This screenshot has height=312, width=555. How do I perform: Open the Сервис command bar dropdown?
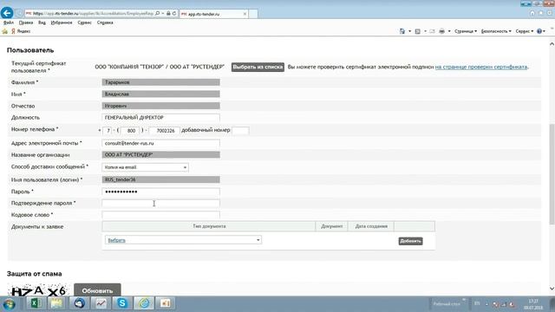coord(524,31)
